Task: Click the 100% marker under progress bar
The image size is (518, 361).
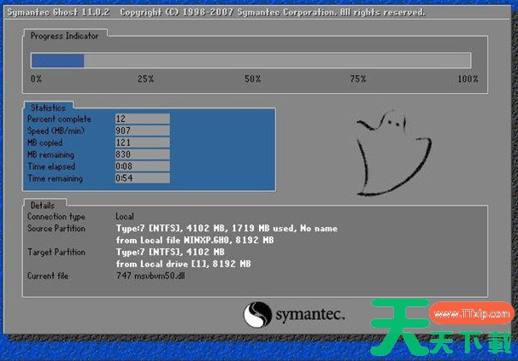Action: tap(467, 79)
